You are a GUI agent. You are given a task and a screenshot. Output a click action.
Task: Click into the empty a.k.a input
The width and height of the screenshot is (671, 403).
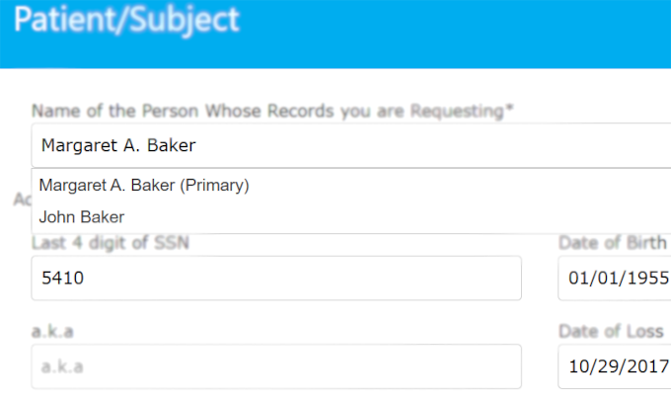coord(276,366)
